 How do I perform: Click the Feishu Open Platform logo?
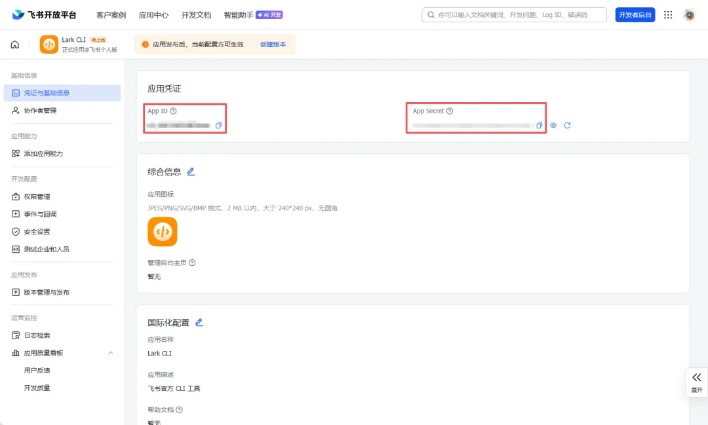point(44,14)
